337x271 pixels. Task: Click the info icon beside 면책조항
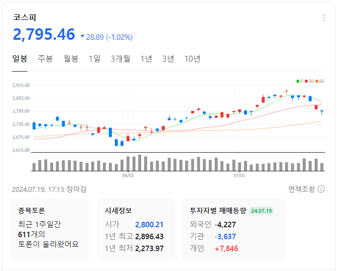(321, 189)
